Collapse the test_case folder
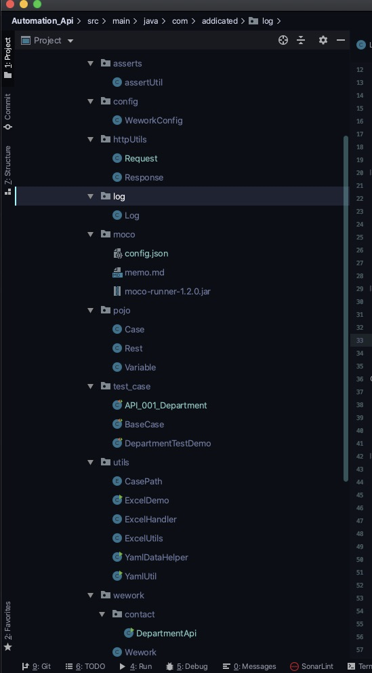Image resolution: width=372 pixels, height=673 pixels. pos(90,386)
